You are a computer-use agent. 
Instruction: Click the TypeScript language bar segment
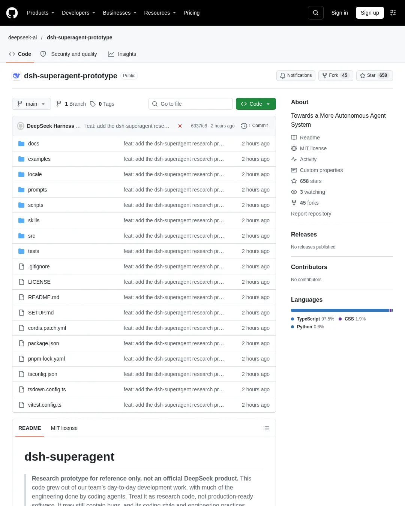(x=340, y=310)
